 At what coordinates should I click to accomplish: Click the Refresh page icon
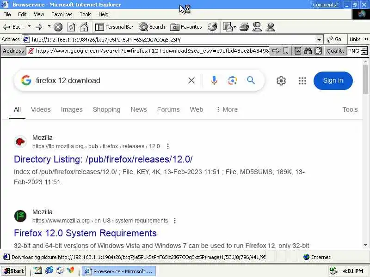[x=71, y=27]
